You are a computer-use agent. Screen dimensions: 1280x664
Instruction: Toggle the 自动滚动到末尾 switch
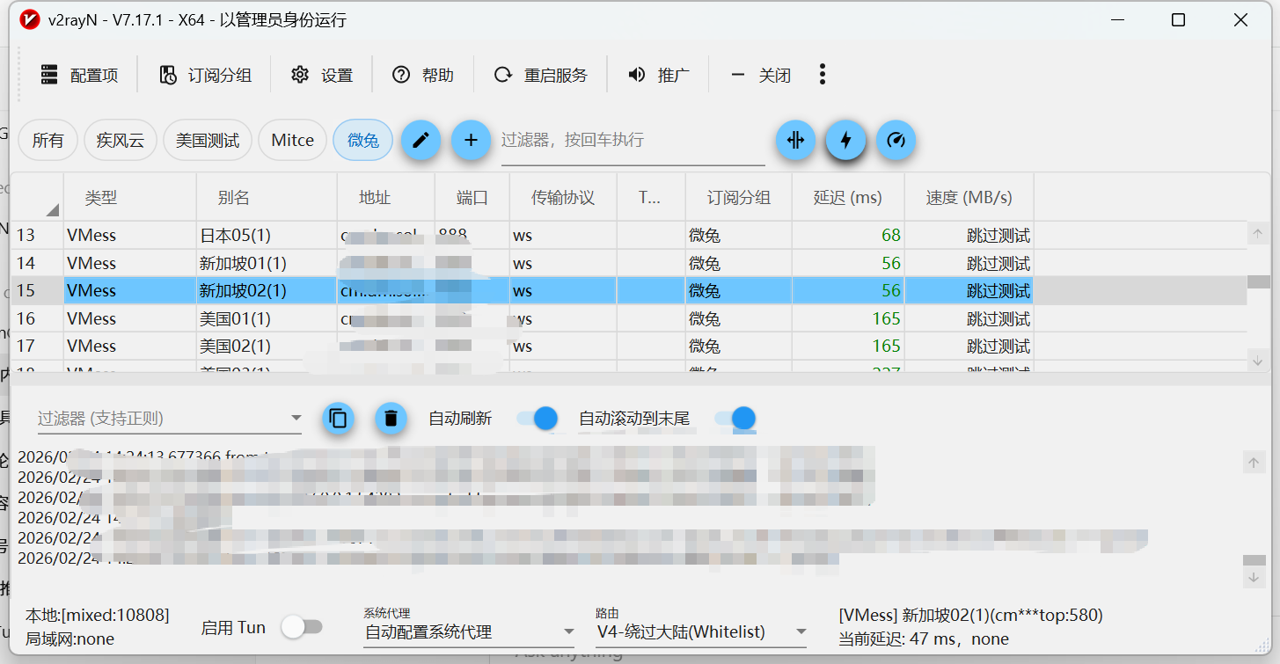coord(735,418)
